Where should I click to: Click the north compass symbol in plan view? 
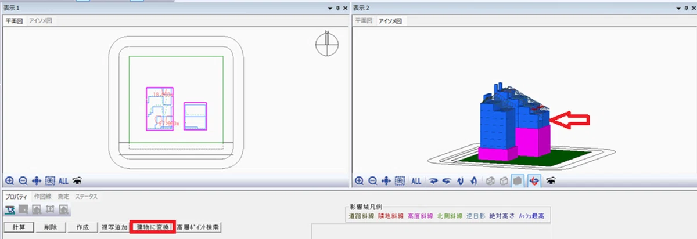coord(328,45)
